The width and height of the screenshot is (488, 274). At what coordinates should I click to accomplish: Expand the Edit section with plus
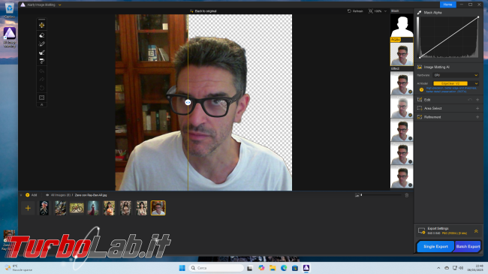[x=477, y=100]
